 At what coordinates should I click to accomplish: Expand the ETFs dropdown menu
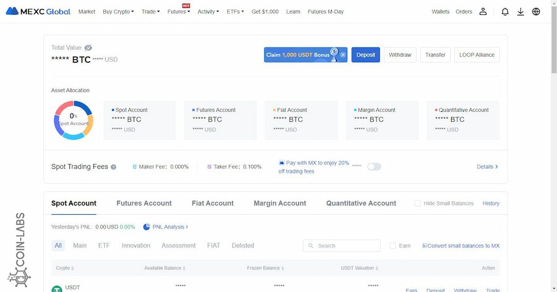[235, 11]
